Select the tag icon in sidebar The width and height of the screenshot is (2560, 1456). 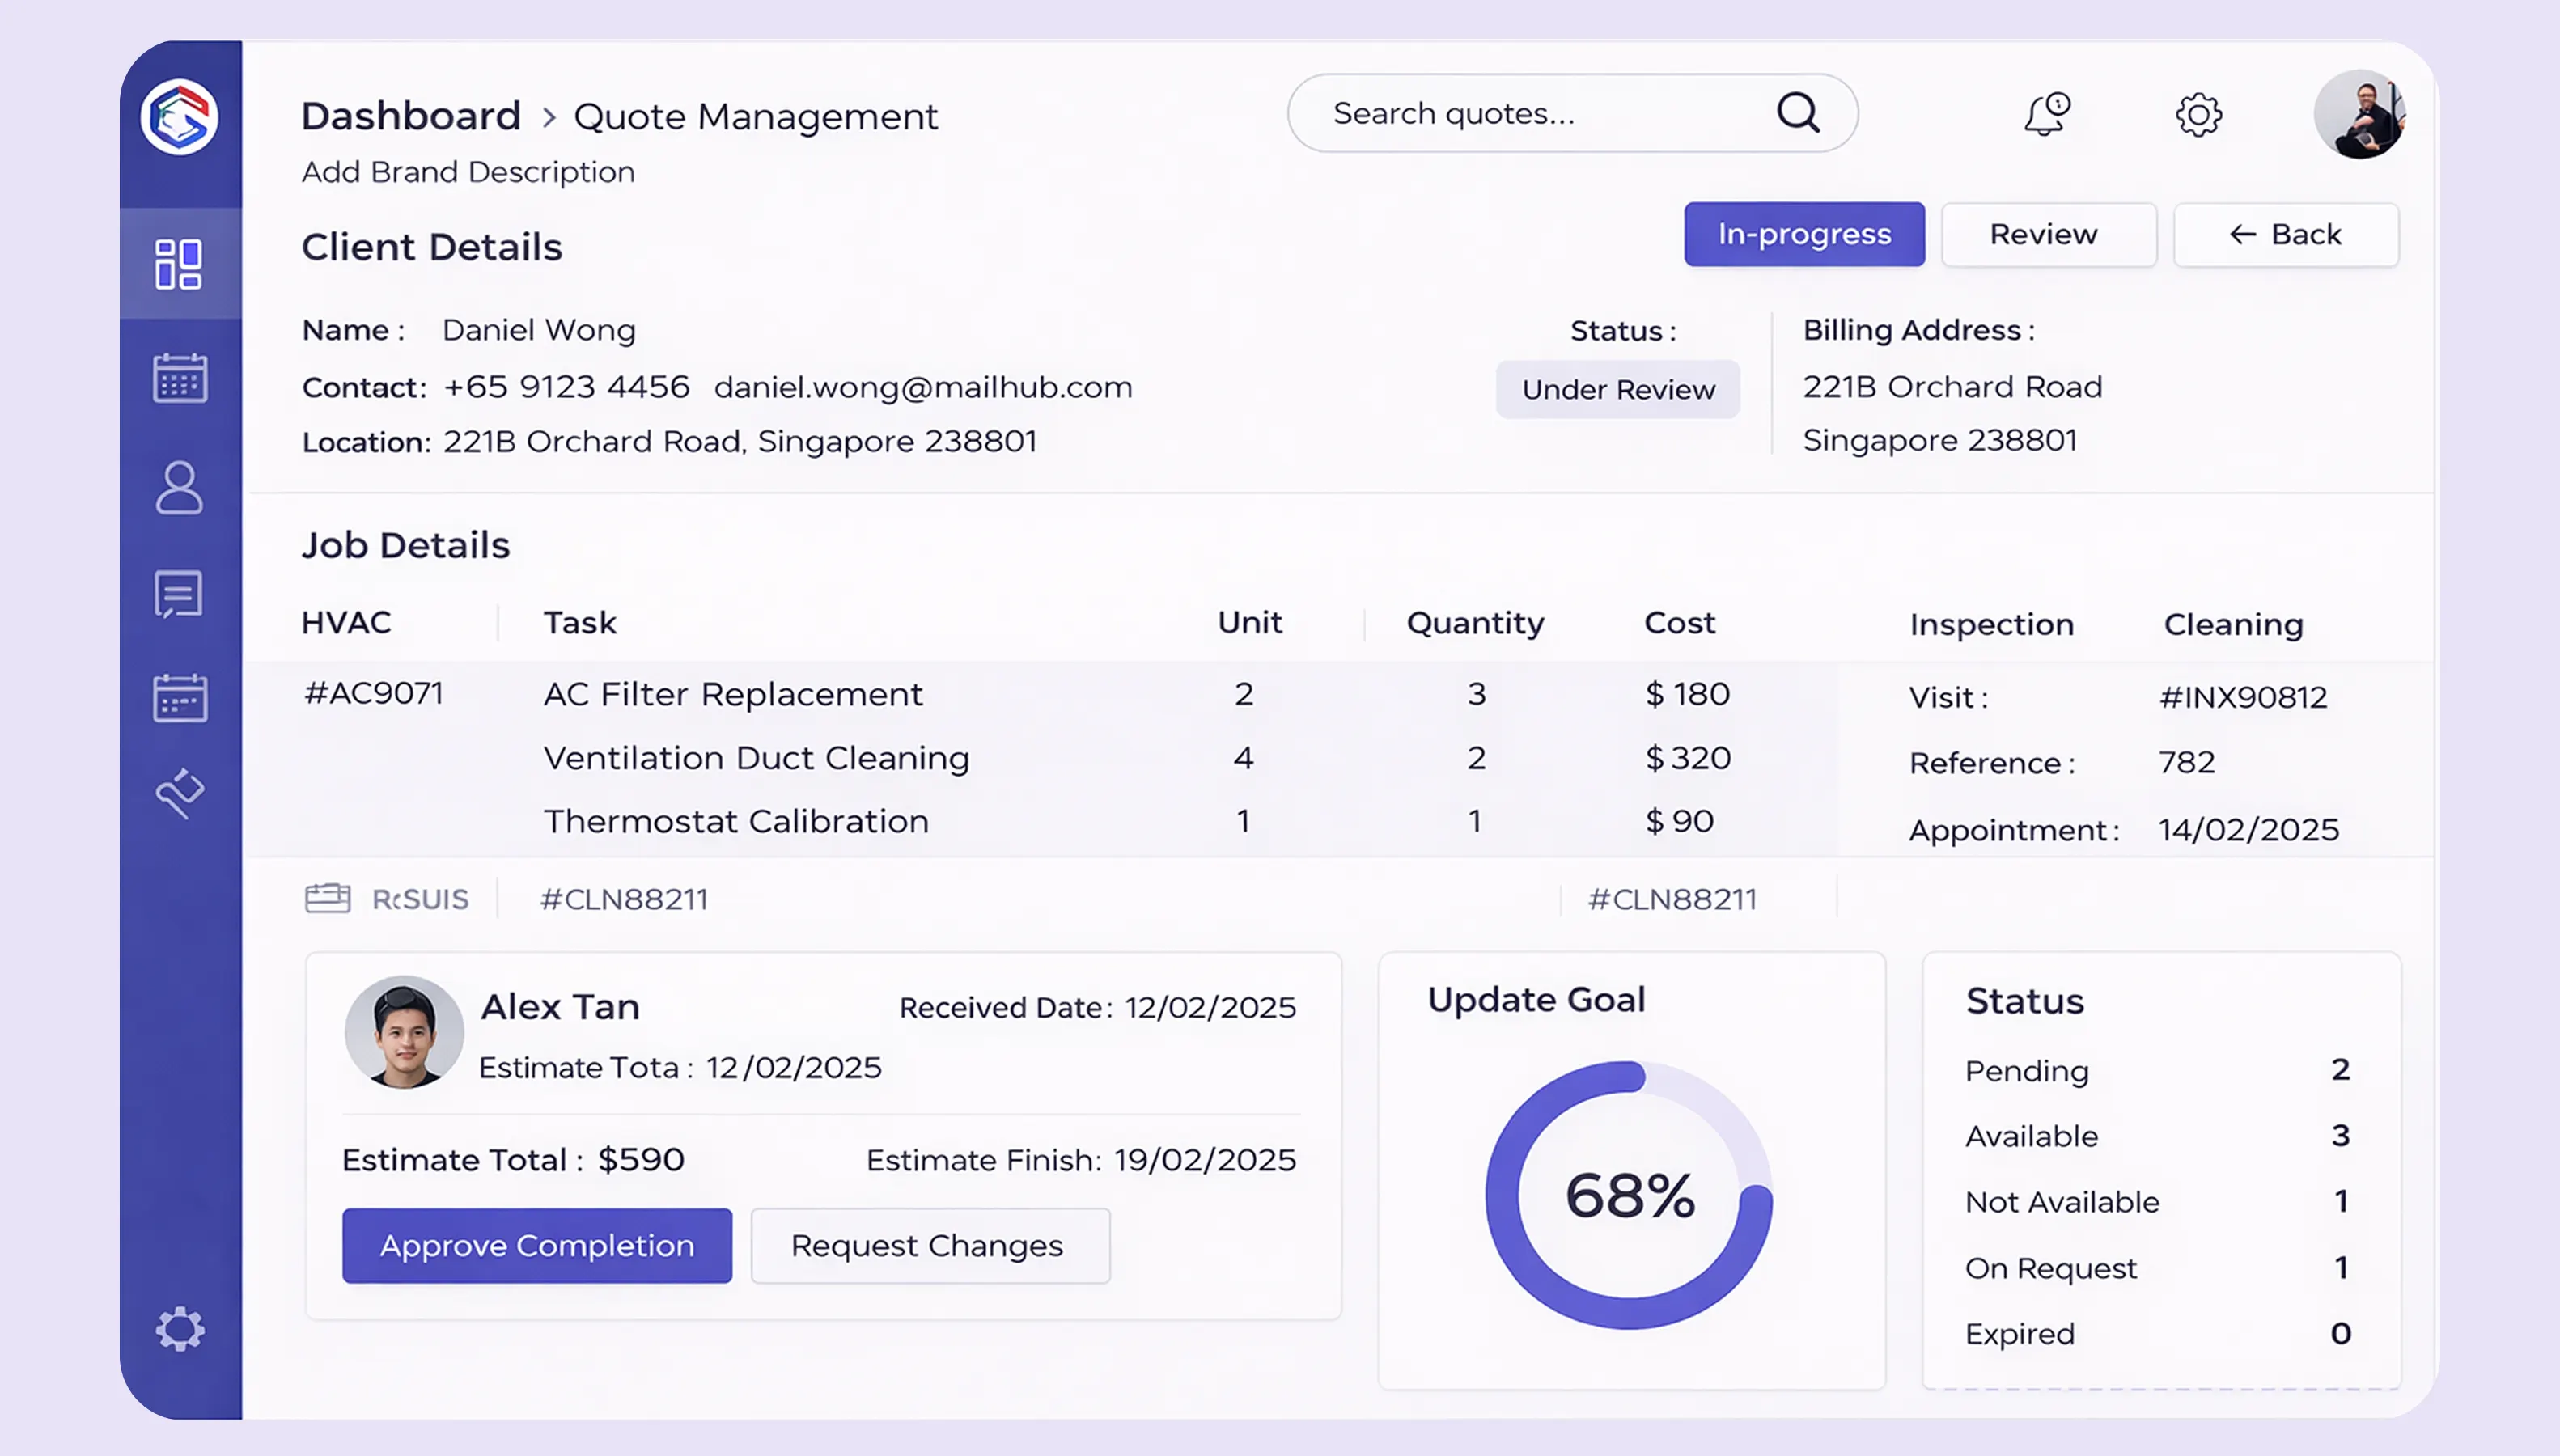[x=180, y=793]
